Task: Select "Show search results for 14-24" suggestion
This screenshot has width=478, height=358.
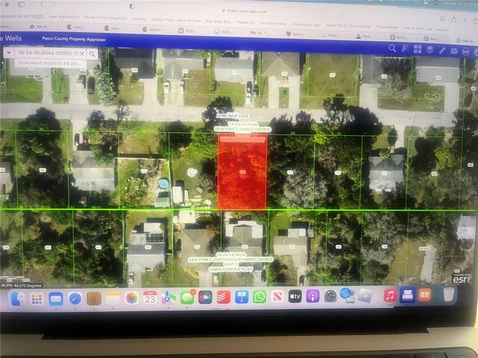Action: click(x=46, y=64)
